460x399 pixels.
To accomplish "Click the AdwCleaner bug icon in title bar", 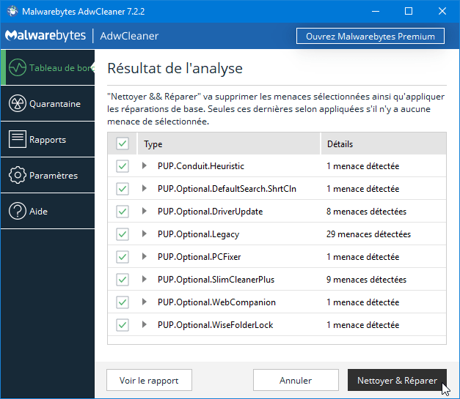I will (x=12, y=11).
